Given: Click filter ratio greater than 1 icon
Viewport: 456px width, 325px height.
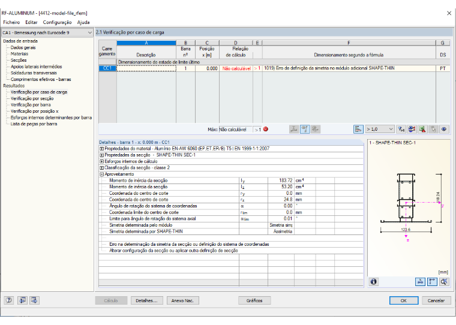Looking at the screenshot, I should point(401,129).
